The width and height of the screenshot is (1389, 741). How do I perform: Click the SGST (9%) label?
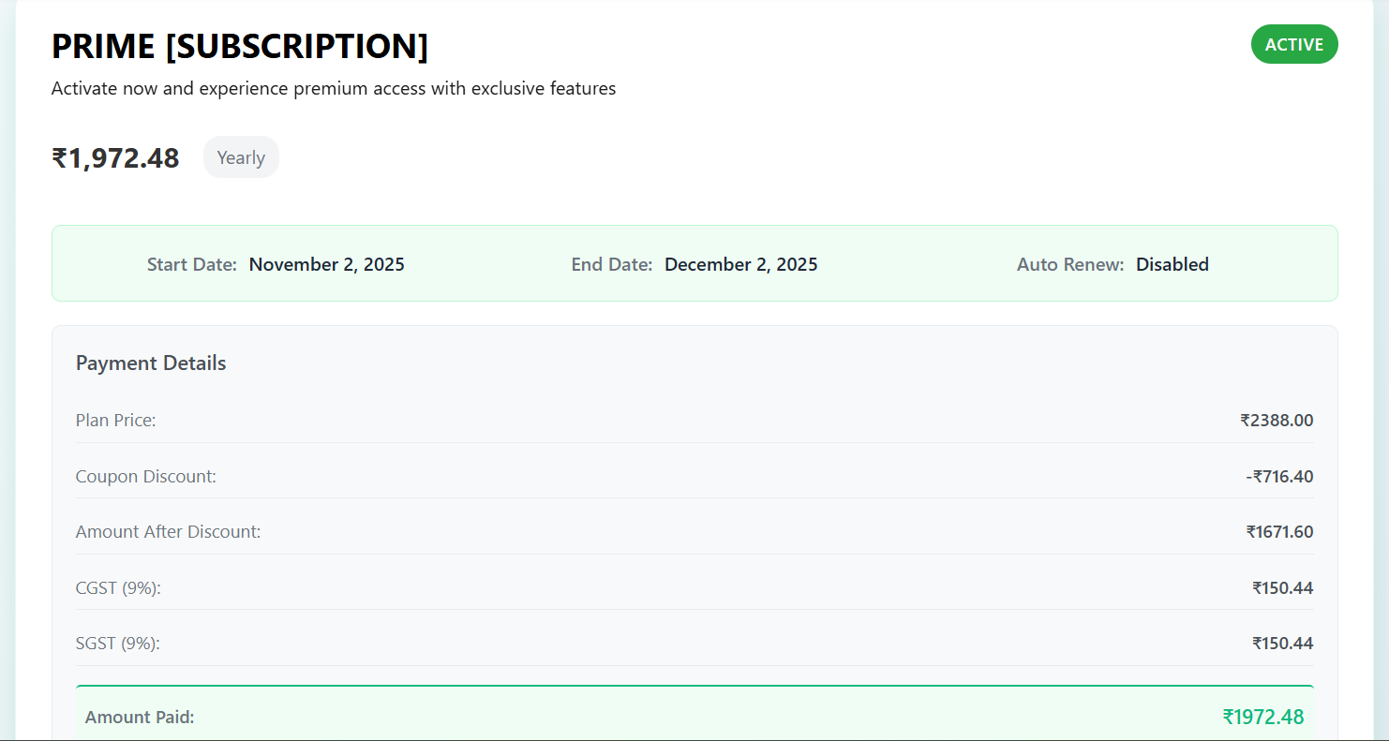pos(117,643)
